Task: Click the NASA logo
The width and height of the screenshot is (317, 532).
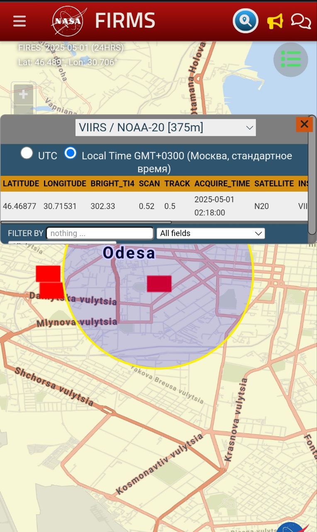Action: (69, 21)
